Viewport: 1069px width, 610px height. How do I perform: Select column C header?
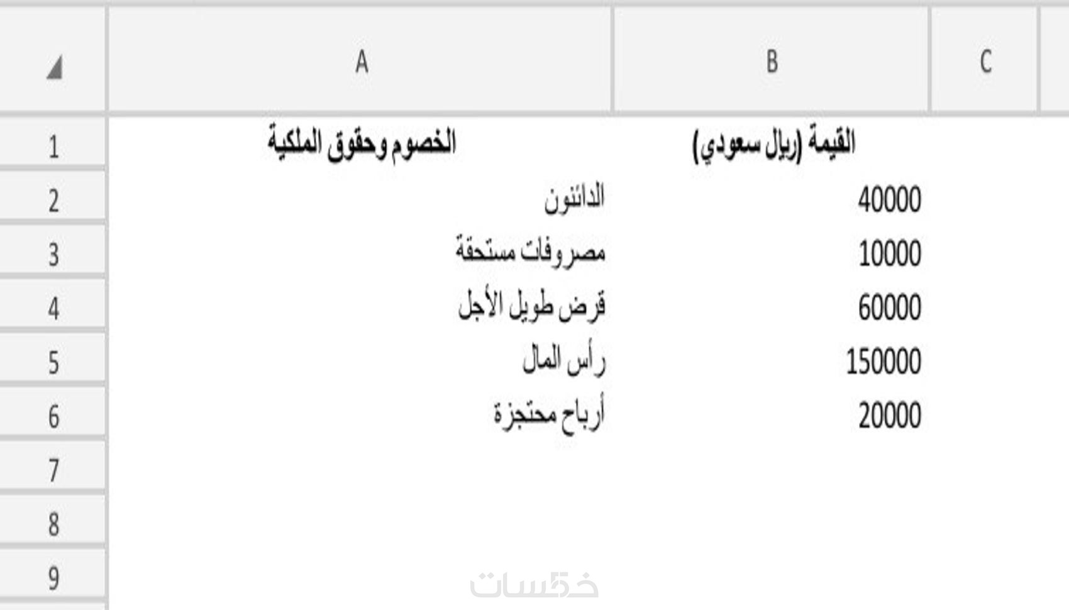click(x=985, y=62)
